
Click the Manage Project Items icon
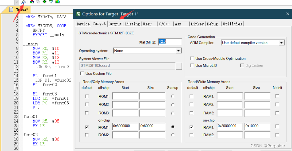32,2
